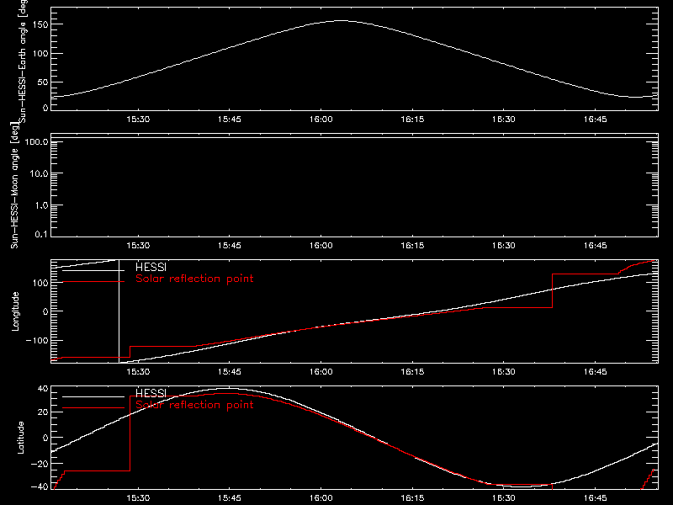Select "HESSI" legend text in Latitude plot
Image resolution: width=673 pixels, height=505 pixels.
(151, 393)
